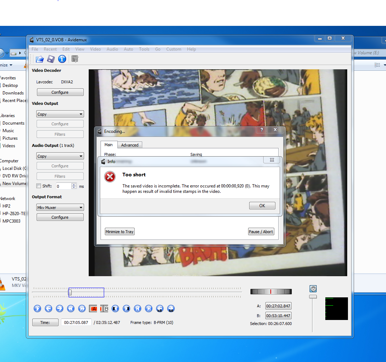Image resolution: width=386 pixels, height=362 pixels.
Task: Click Avidemux title bar clapperboard icon
Action: (32, 40)
